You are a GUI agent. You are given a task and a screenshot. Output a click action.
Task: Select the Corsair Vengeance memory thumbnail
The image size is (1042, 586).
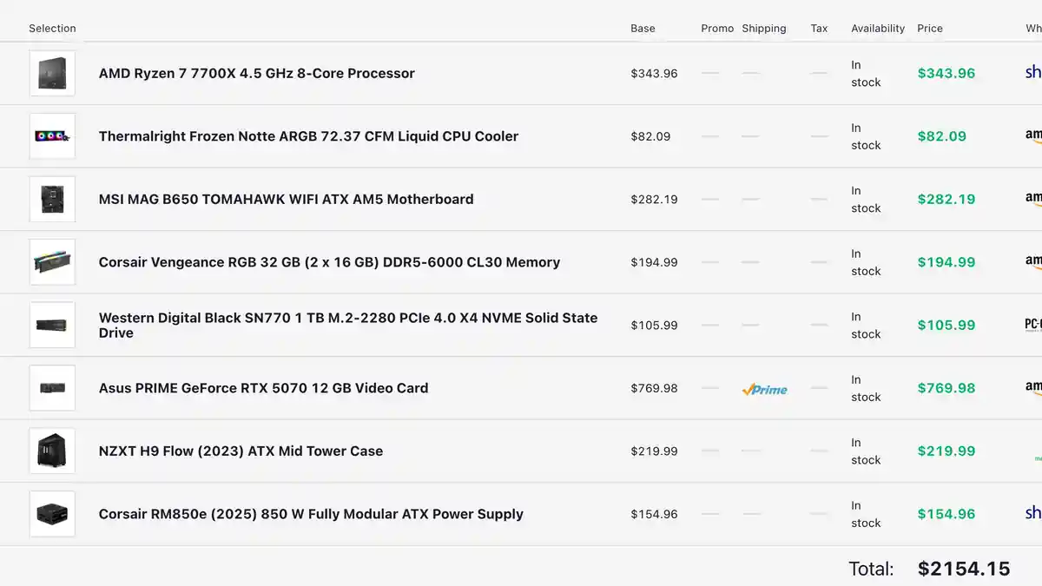52,262
